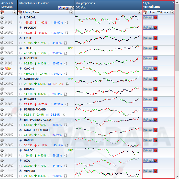Toggle the alert circle for CARREFOUR
The height and width of the screenshot is (179, 179).
click(x=2, y=79)
